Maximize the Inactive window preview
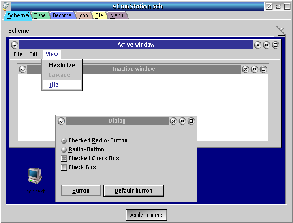293x223 pixels. pos(263,70)
